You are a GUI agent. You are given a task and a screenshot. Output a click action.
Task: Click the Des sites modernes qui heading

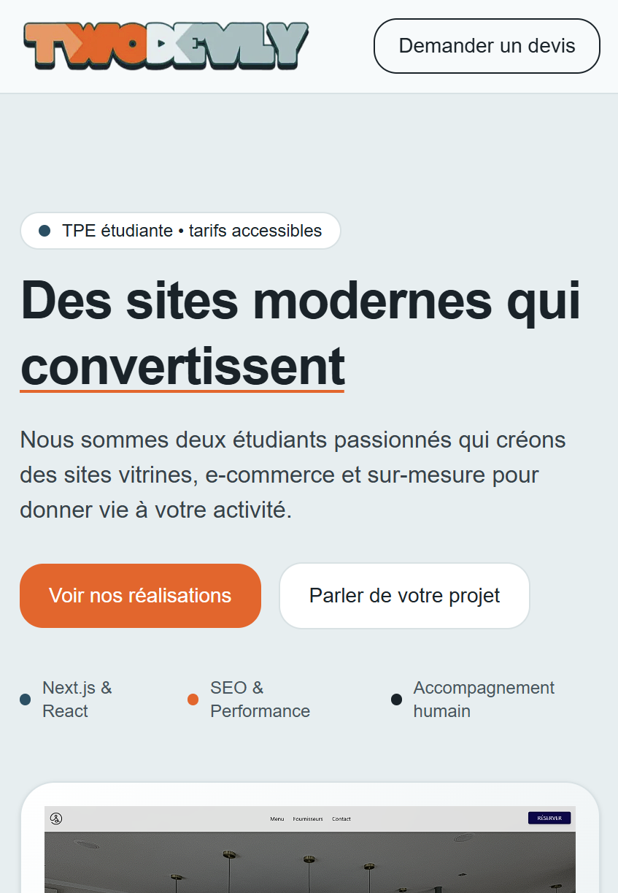(301, 299)
